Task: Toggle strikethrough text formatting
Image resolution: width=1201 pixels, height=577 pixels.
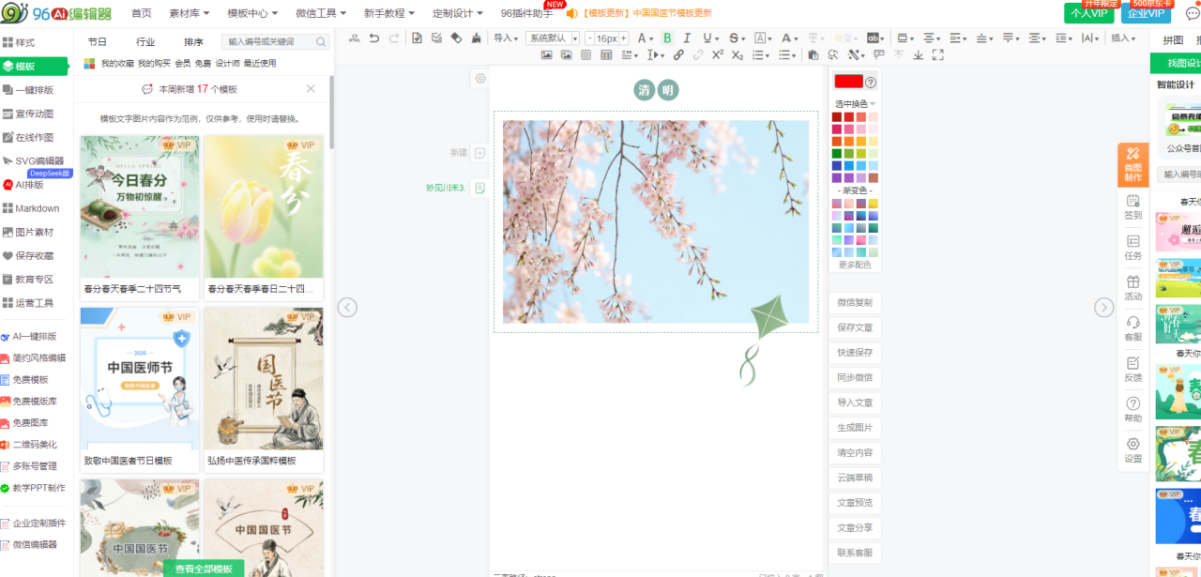Action: tap(733, 38)
